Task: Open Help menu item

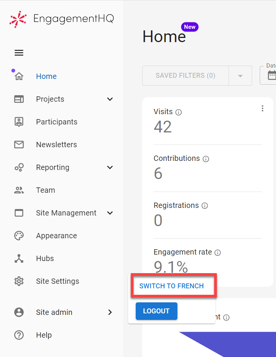Action: (x=44, y=335)
